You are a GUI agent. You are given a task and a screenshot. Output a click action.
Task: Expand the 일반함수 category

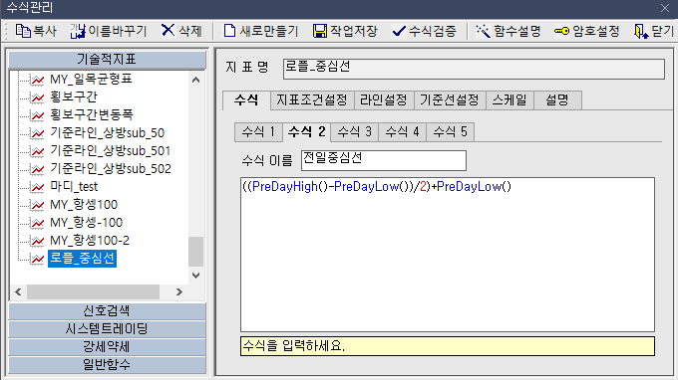pyautogui.click(x=107, y=365)
